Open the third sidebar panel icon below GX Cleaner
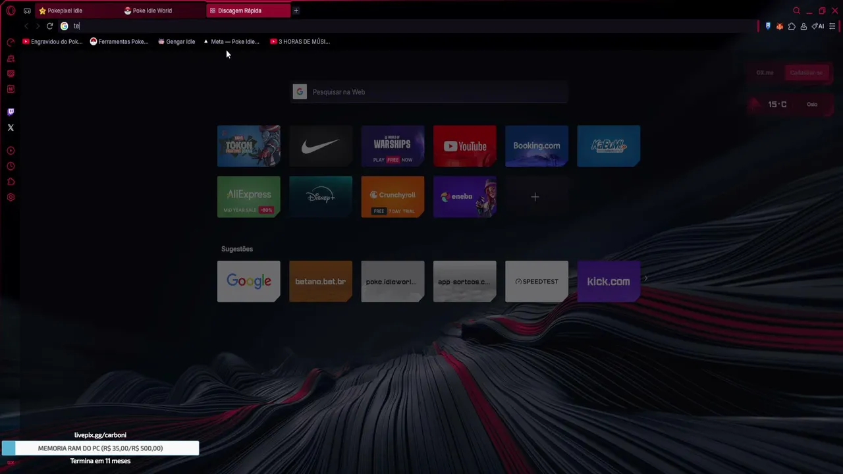 11,74
